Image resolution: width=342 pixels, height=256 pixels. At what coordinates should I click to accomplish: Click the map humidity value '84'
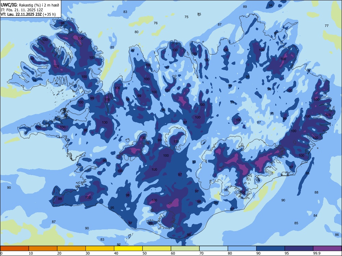[315, 215]
